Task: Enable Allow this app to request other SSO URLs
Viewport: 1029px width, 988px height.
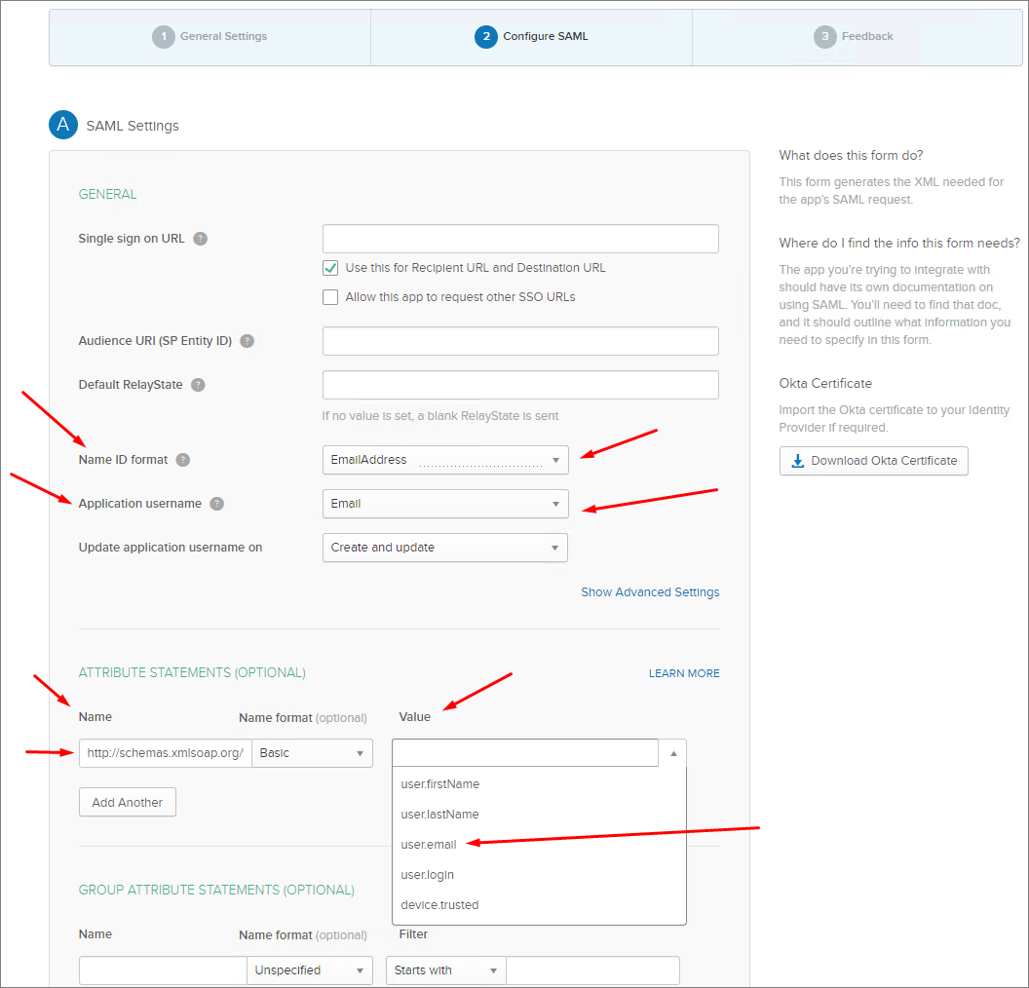Action: (330, 297)
